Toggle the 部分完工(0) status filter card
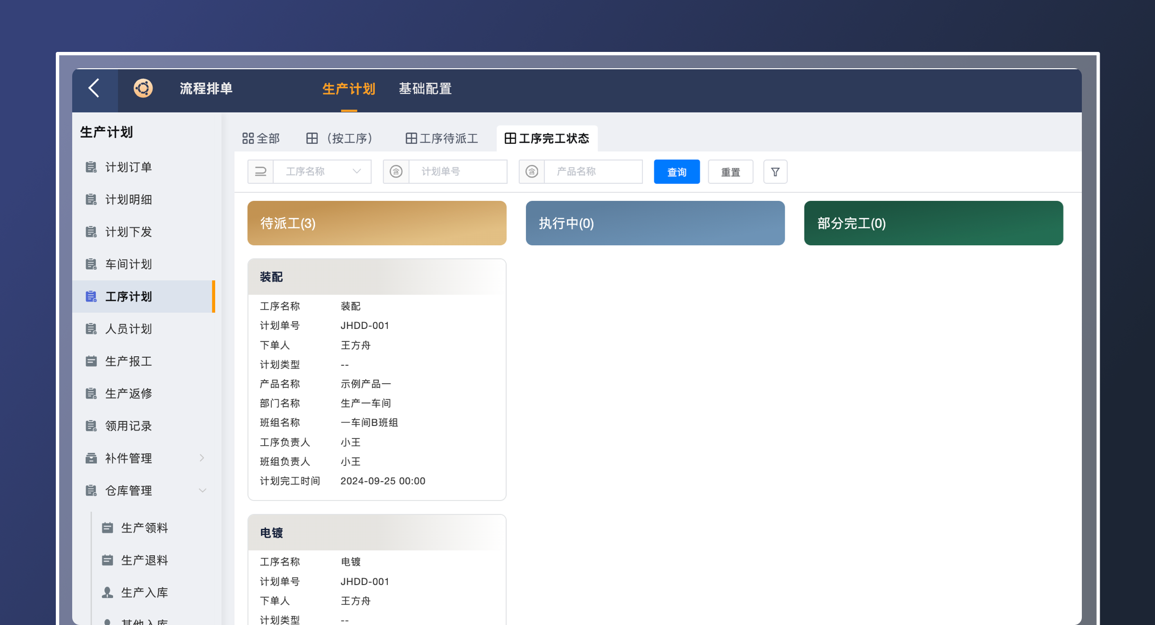Image resolution: width=1155 pixels, height=625 pixels. [x=933, y=223]
